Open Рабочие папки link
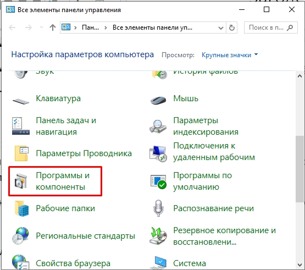Screen dimensions: 305x270 click(65, 208)
